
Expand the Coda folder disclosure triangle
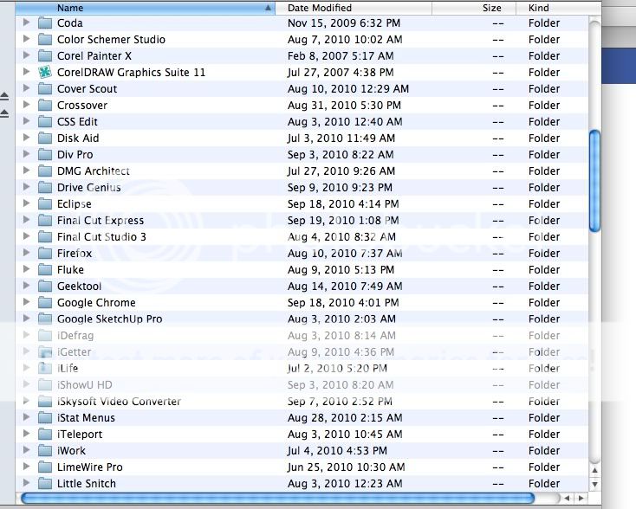click(26, 23)
